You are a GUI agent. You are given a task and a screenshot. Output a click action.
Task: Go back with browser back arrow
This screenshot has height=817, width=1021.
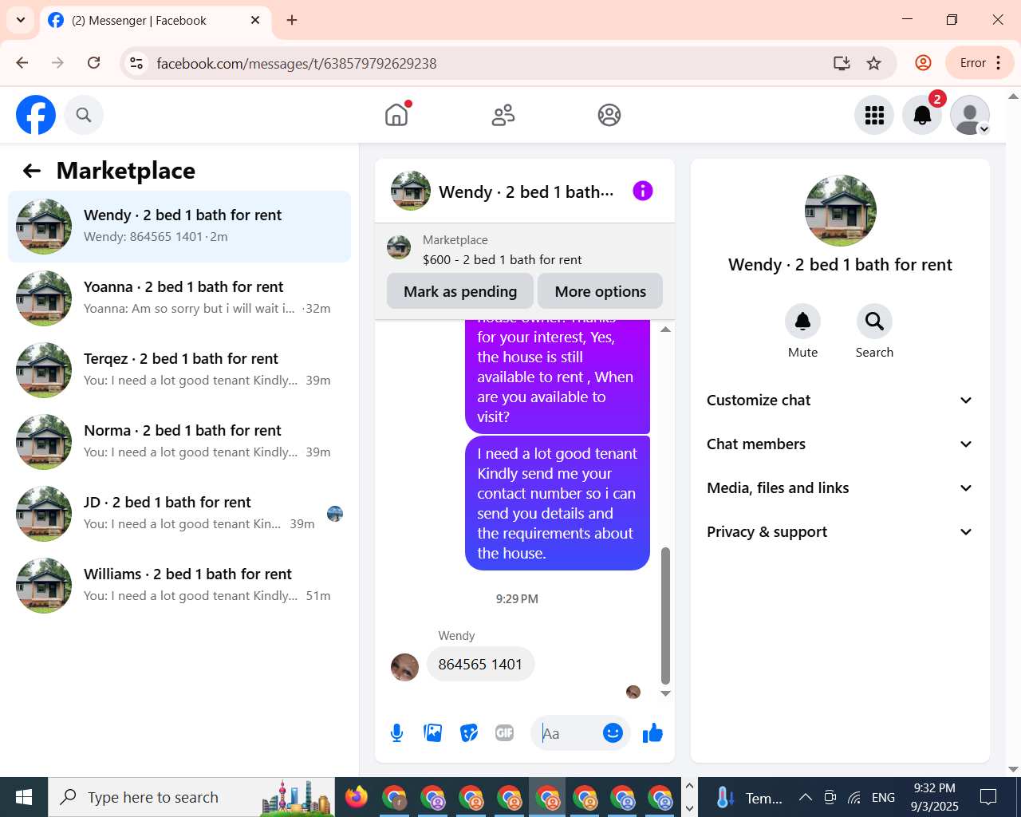coord(22,63)
